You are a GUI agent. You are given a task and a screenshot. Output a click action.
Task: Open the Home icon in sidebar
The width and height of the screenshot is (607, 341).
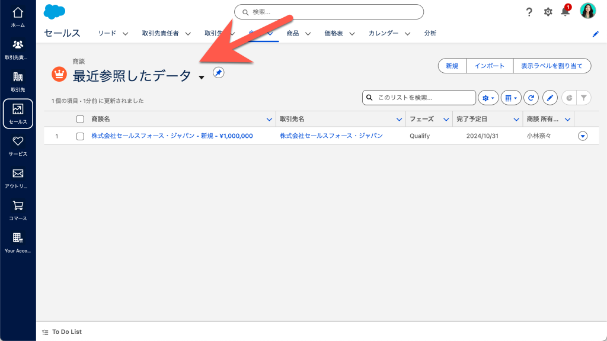click(18, 17)
